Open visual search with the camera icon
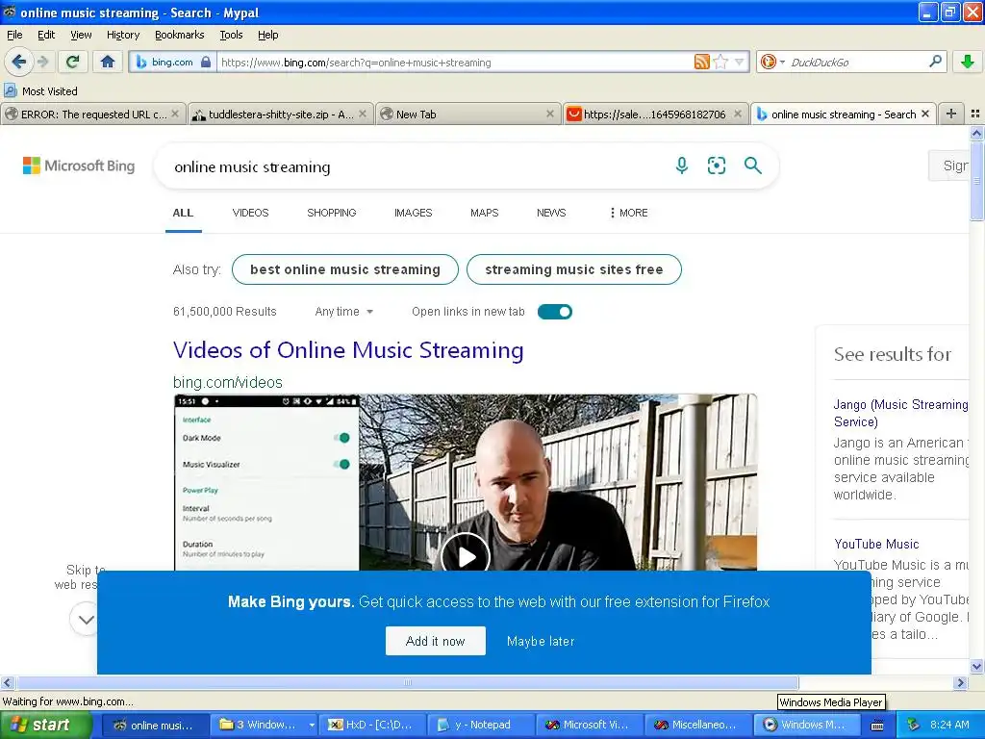Image resolution: width=985 pixels, height=739 pixels. (x=716, y=166)
